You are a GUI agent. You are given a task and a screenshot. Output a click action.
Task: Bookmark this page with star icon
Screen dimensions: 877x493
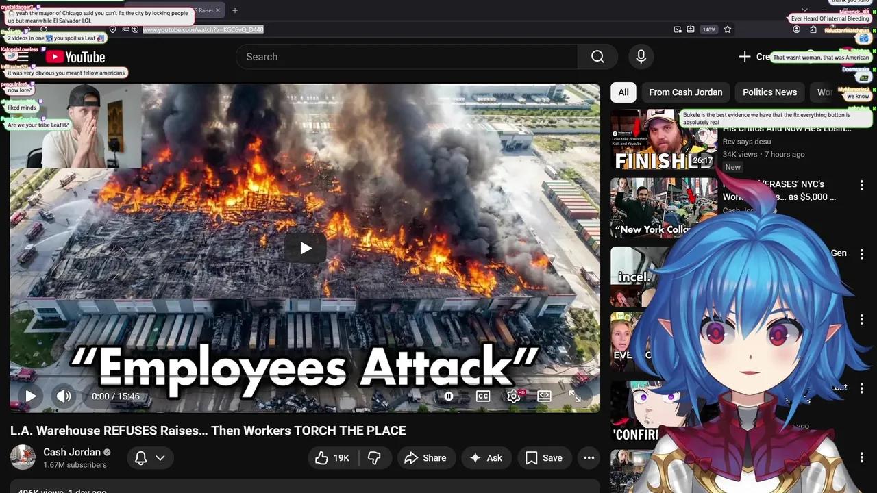[728, 29]
